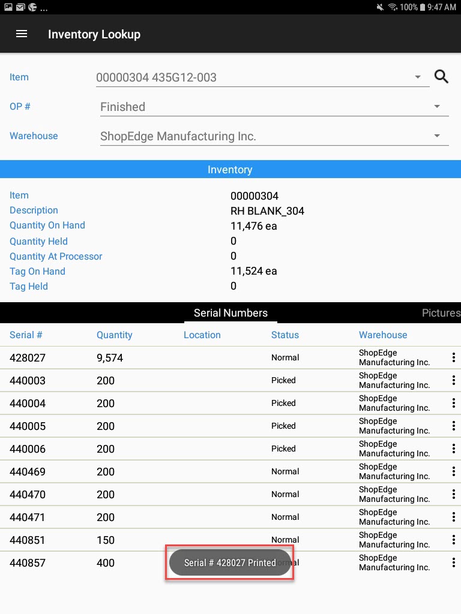Click the Inventory section header
461x614 pixels.
[x=230, y=169]
